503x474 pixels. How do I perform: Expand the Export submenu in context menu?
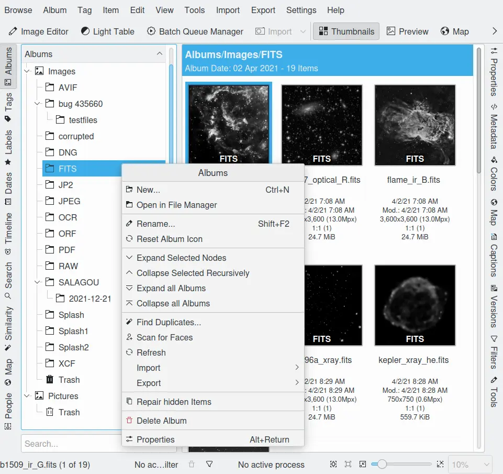213,383
